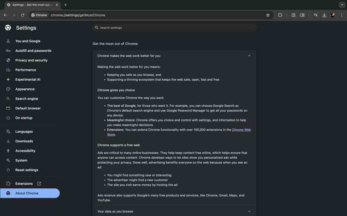Open Extensions from the sidebar
The height and width of the screenshot is (216, 347).
24,184
